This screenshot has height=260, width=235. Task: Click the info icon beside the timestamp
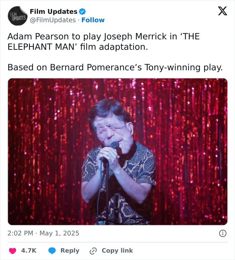point(223,233)
